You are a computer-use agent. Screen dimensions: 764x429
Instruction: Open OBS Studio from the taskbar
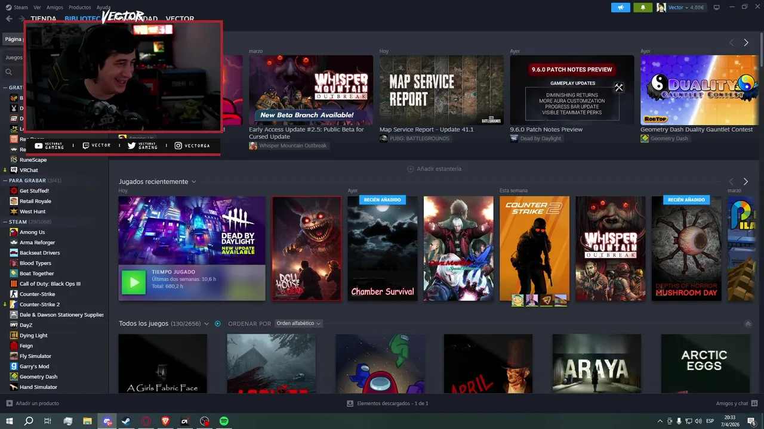click(x=205, y=421)
